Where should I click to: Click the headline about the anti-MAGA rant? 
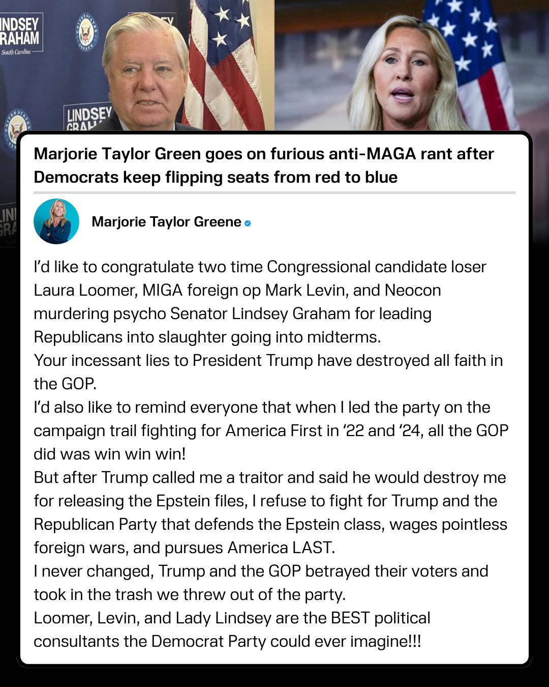(264, 165)
